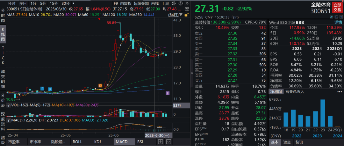
Task: Switch sidebar to 分时图
Action: click(x=3, y=15)
